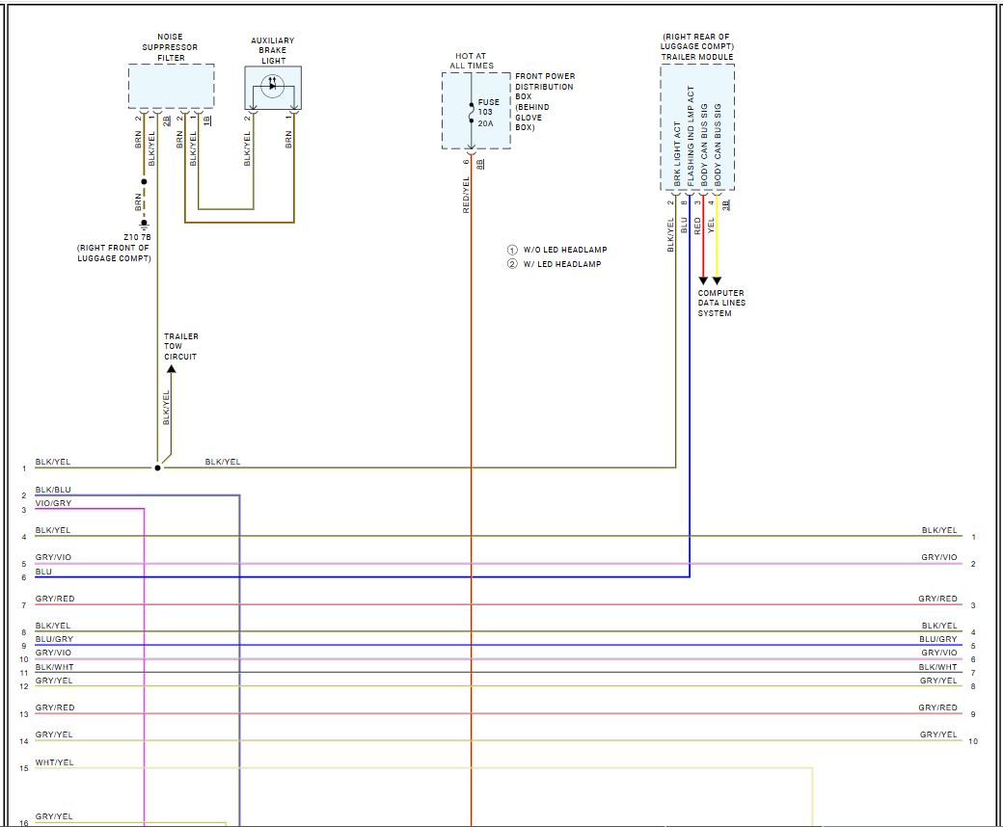Viewport: 1003px width, 827px height.
Task: Click the red CAN bus arrowhead
Action: tap(703, 280)
